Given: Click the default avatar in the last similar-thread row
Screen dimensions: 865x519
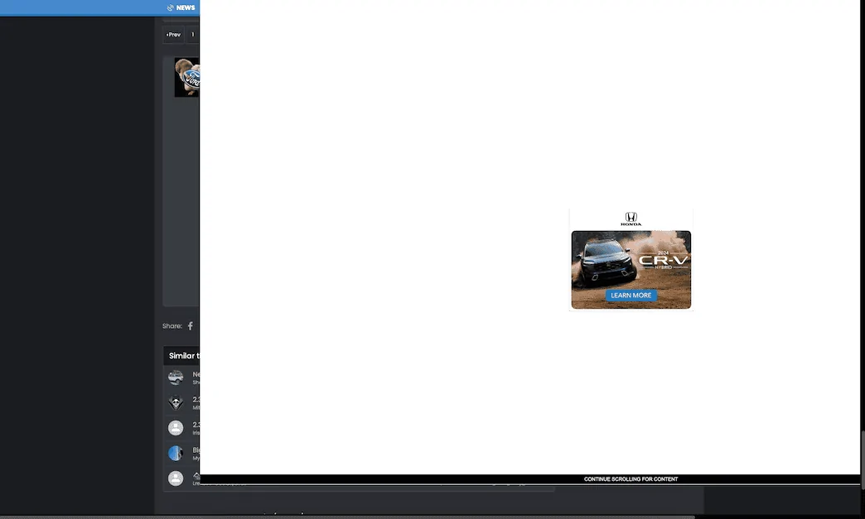Looking at the screenshot, I should 176,478.
